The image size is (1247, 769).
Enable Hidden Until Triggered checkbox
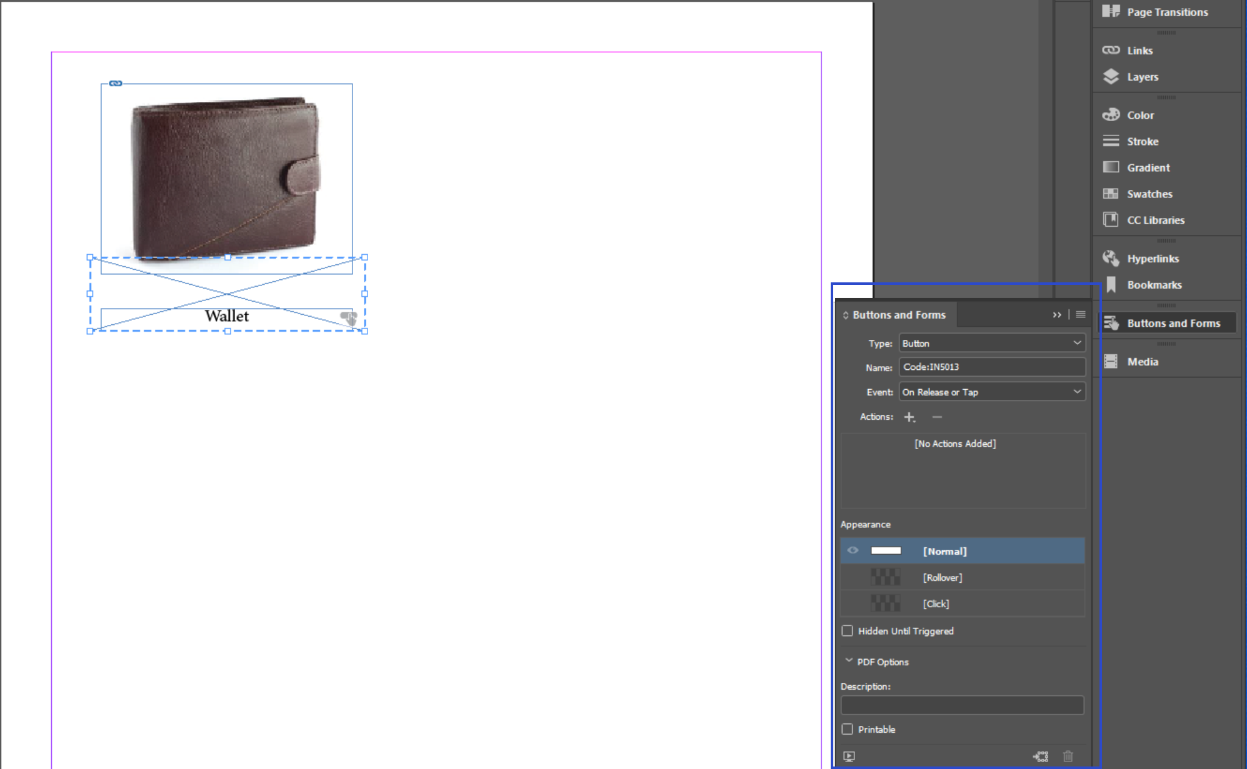tap(847, 631)
